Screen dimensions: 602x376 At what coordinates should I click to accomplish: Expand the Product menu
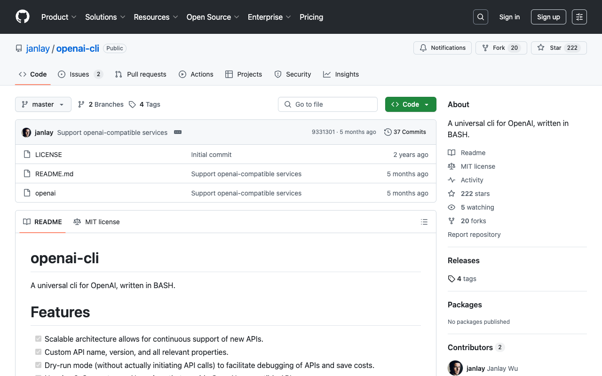click(x=59, y=17)
